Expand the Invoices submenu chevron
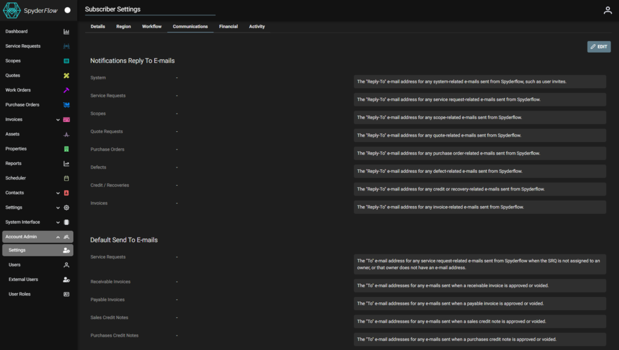Image resolution: width=619 pixels, height=350 pixels. (x=58, y=120)
